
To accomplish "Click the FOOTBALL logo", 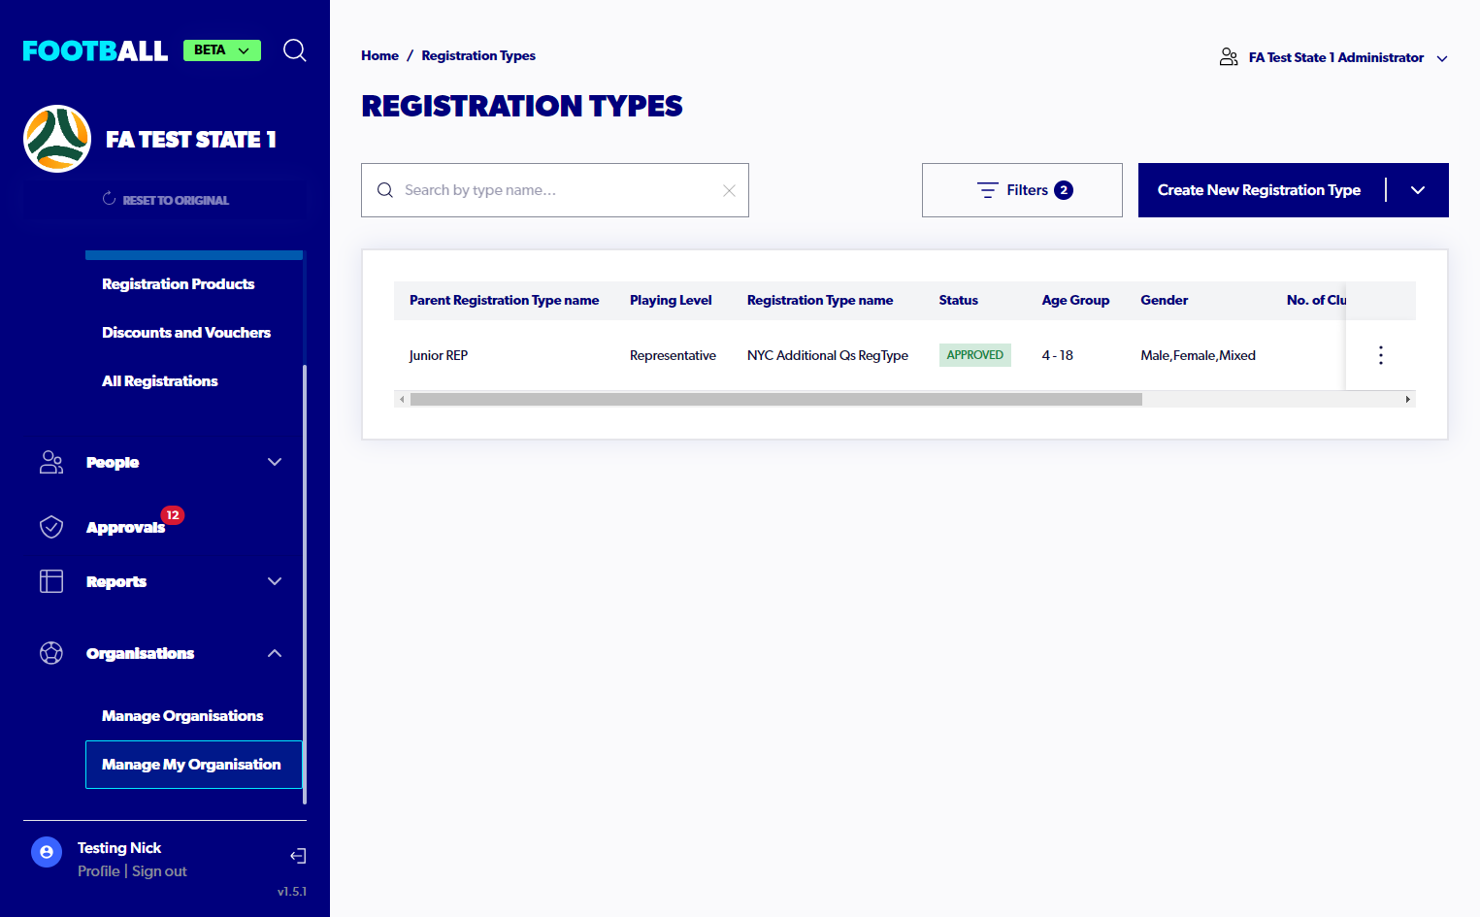I will point(95,50).
